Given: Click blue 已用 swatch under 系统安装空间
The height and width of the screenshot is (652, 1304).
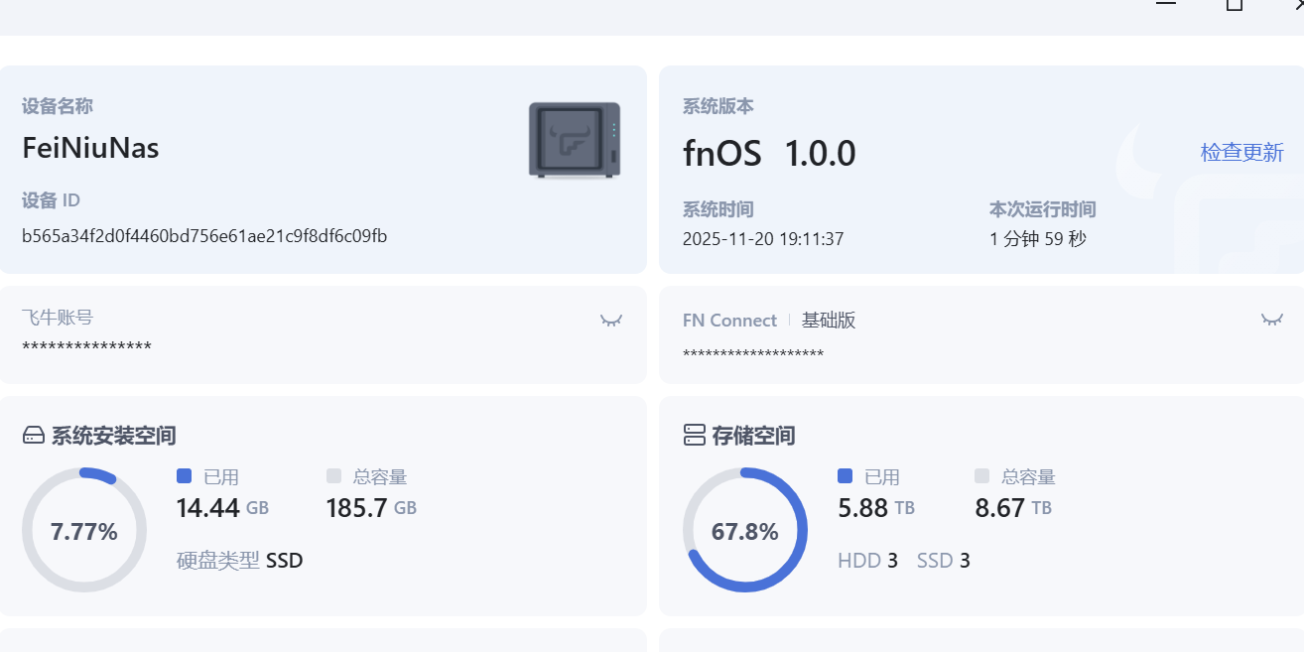Looking at the screenshot, I should tap(184, 476).
